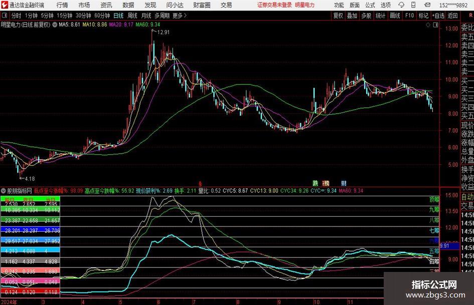Click the Tongdaxin red logo icon
474x305 pixels.
[x=5, y=5]
